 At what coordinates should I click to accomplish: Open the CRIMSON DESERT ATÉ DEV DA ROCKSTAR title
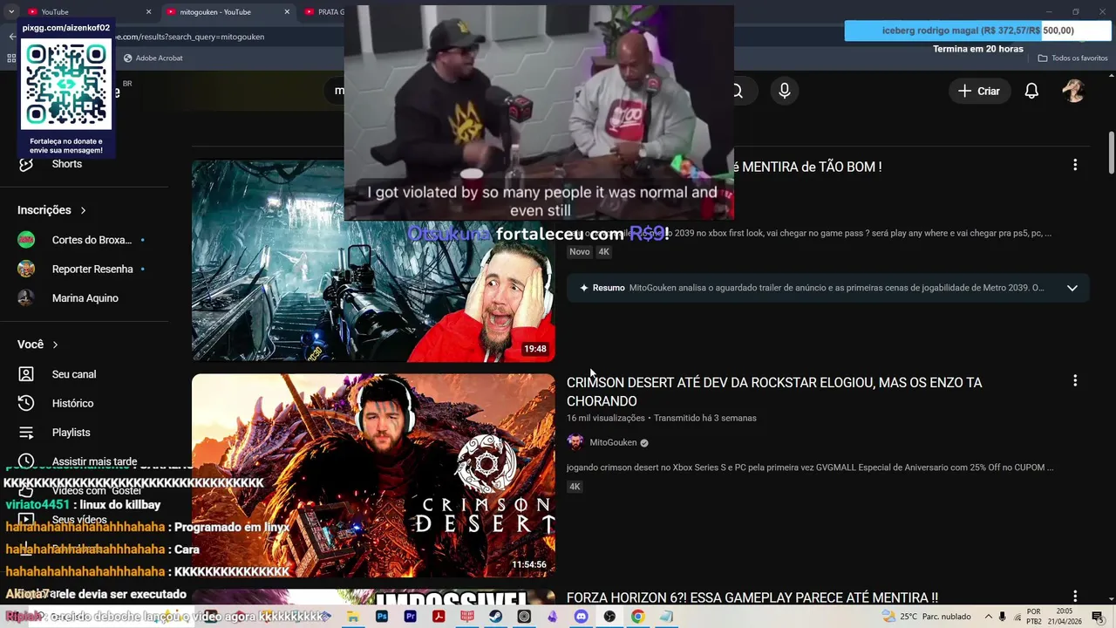[x=774, y=392]
